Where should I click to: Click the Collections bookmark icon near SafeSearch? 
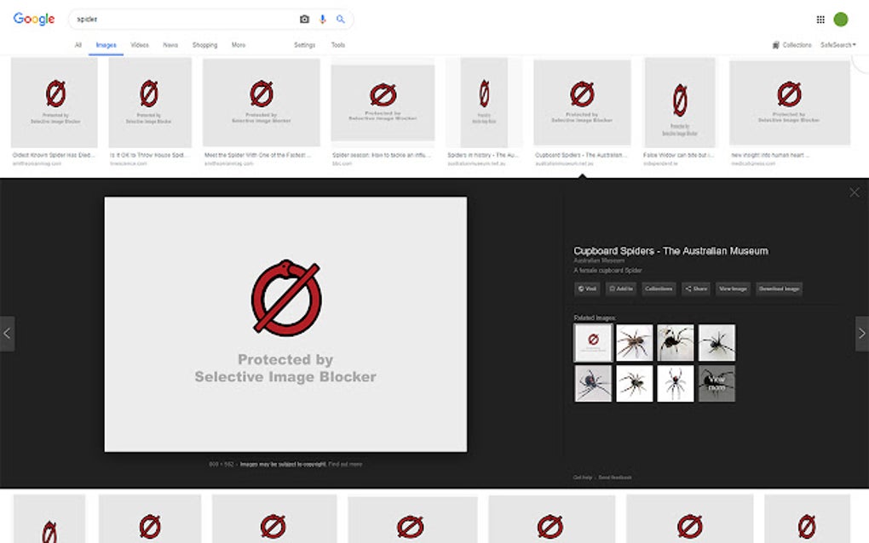(x=775, y=44)
